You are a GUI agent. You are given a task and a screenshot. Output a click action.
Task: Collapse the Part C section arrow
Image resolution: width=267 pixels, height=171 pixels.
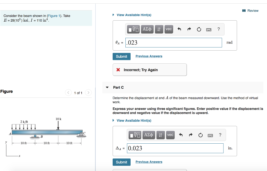[107, 87]
